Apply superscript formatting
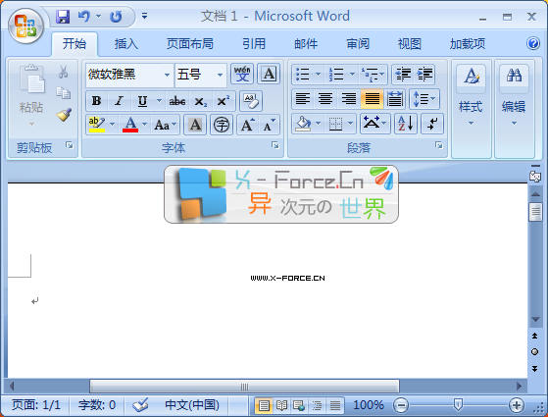 click(x=224, y=101)
